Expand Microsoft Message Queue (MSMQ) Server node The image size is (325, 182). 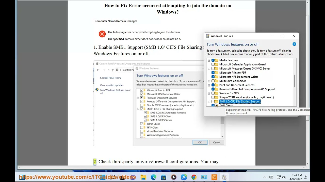209,69
